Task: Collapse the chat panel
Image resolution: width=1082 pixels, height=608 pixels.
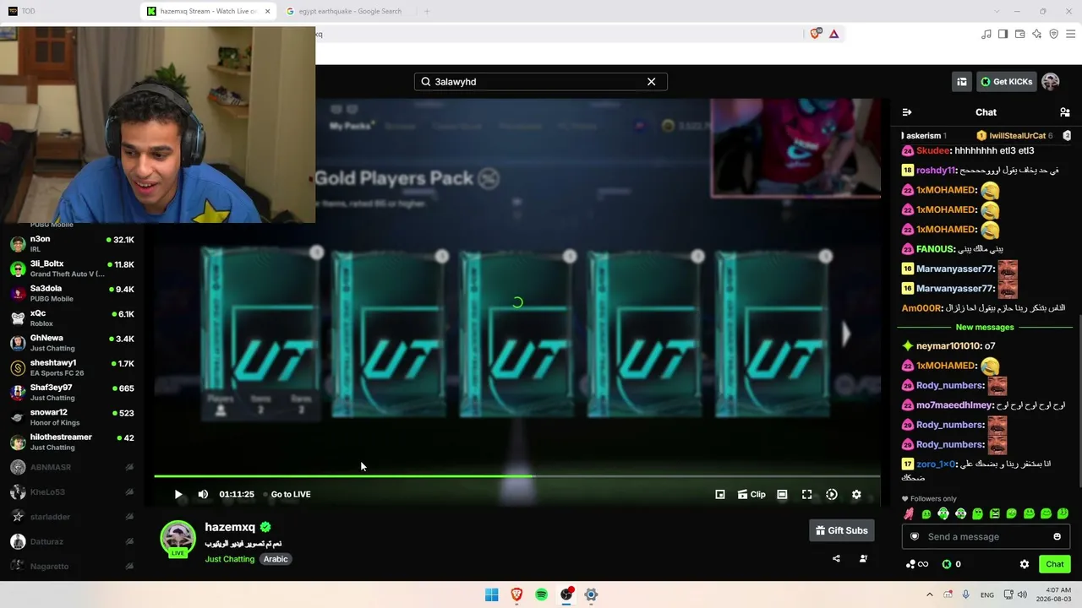Action: [x=907, y=112]
